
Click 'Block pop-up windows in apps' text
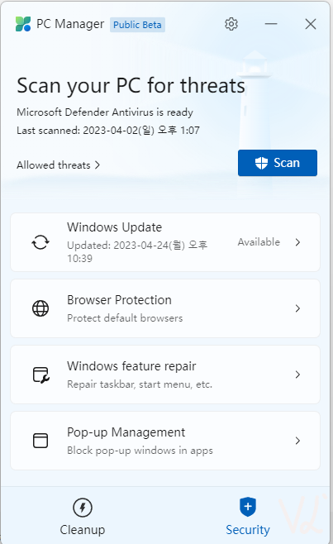140,451
